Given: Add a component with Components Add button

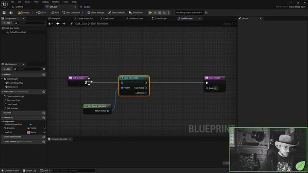Looking at the screenshot, I should pos(7,23).
